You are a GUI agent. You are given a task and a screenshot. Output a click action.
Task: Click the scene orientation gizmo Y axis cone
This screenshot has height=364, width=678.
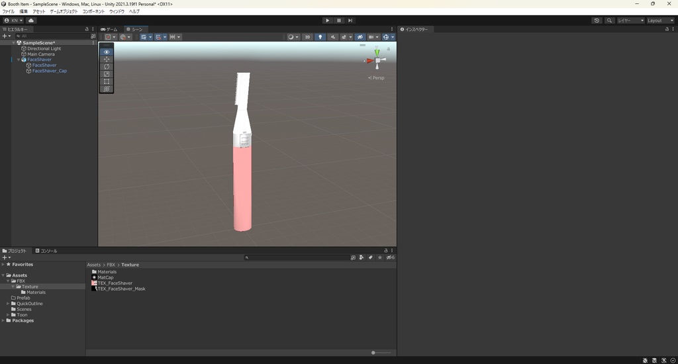pyautogui.click(x=377, y=52)
